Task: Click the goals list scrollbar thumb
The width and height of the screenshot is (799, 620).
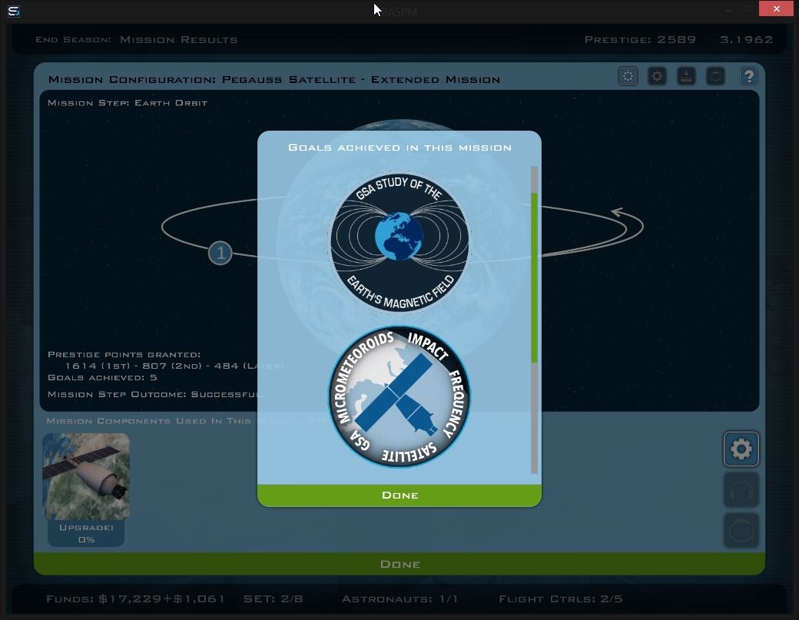Action: coord(534,277)
